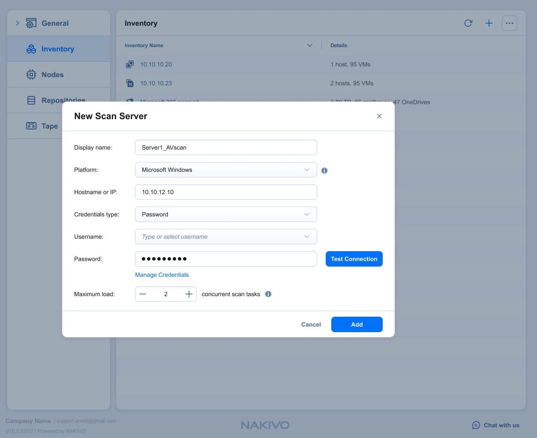
Task: Expand the Username dropdown
Action: click(x=306, y=237)
